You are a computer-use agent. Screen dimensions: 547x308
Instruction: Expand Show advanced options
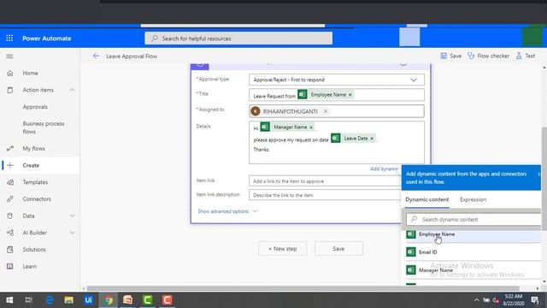click(x=227, y=211)
